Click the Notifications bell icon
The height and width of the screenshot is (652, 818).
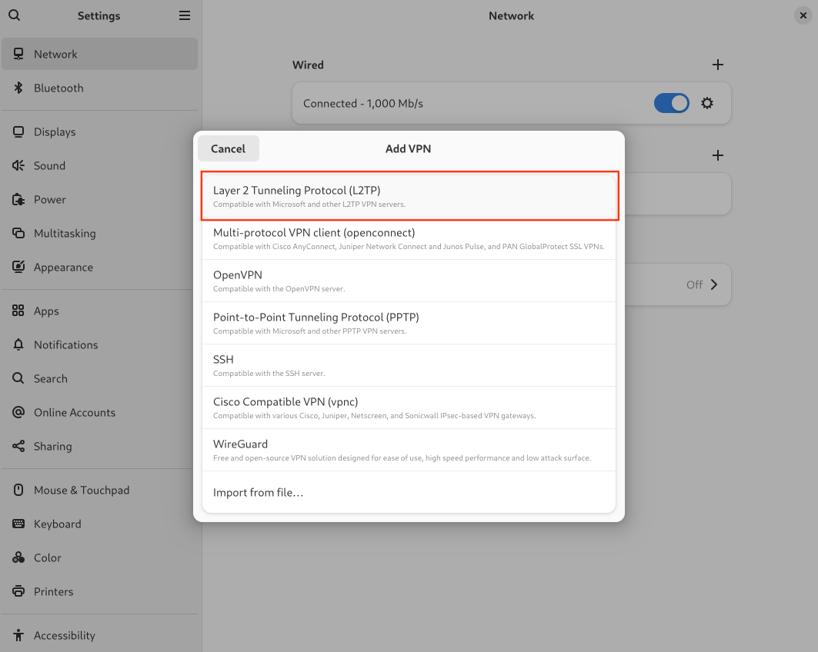(18, 344)
